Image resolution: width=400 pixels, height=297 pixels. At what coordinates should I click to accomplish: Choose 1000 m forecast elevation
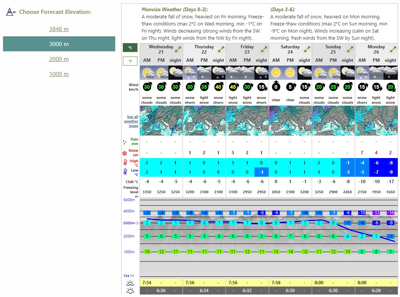point(59,74)
